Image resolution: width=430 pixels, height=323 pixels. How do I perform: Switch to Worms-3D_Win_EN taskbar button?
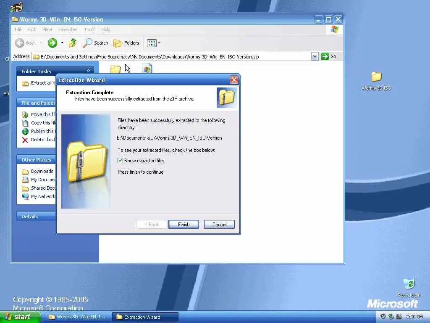tap(78, 317)
